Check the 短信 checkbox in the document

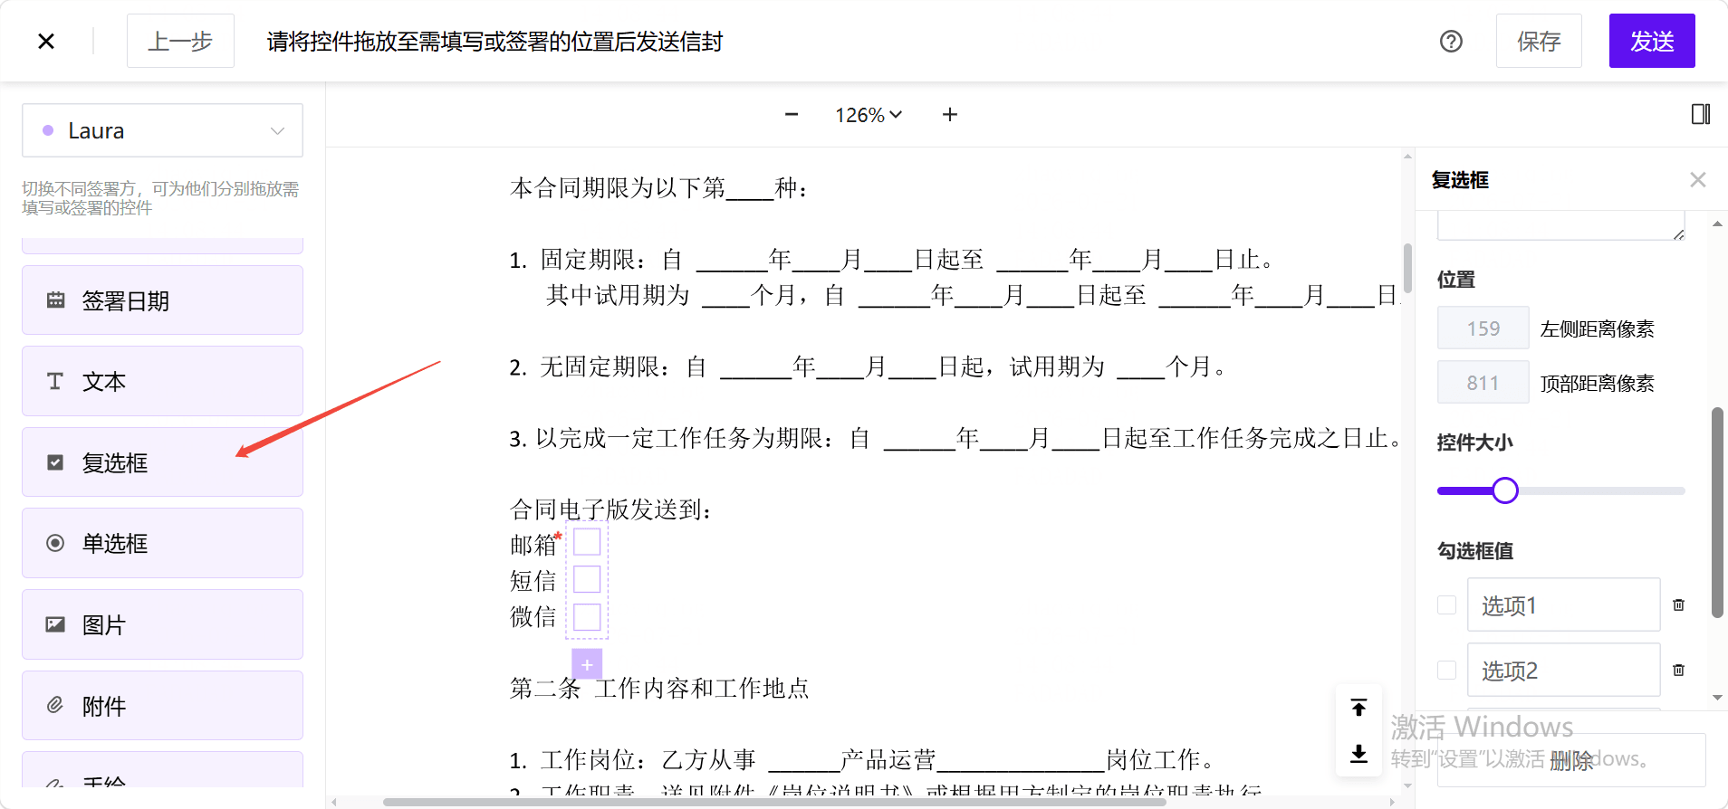pyautogui.click(x=587, y=579)
